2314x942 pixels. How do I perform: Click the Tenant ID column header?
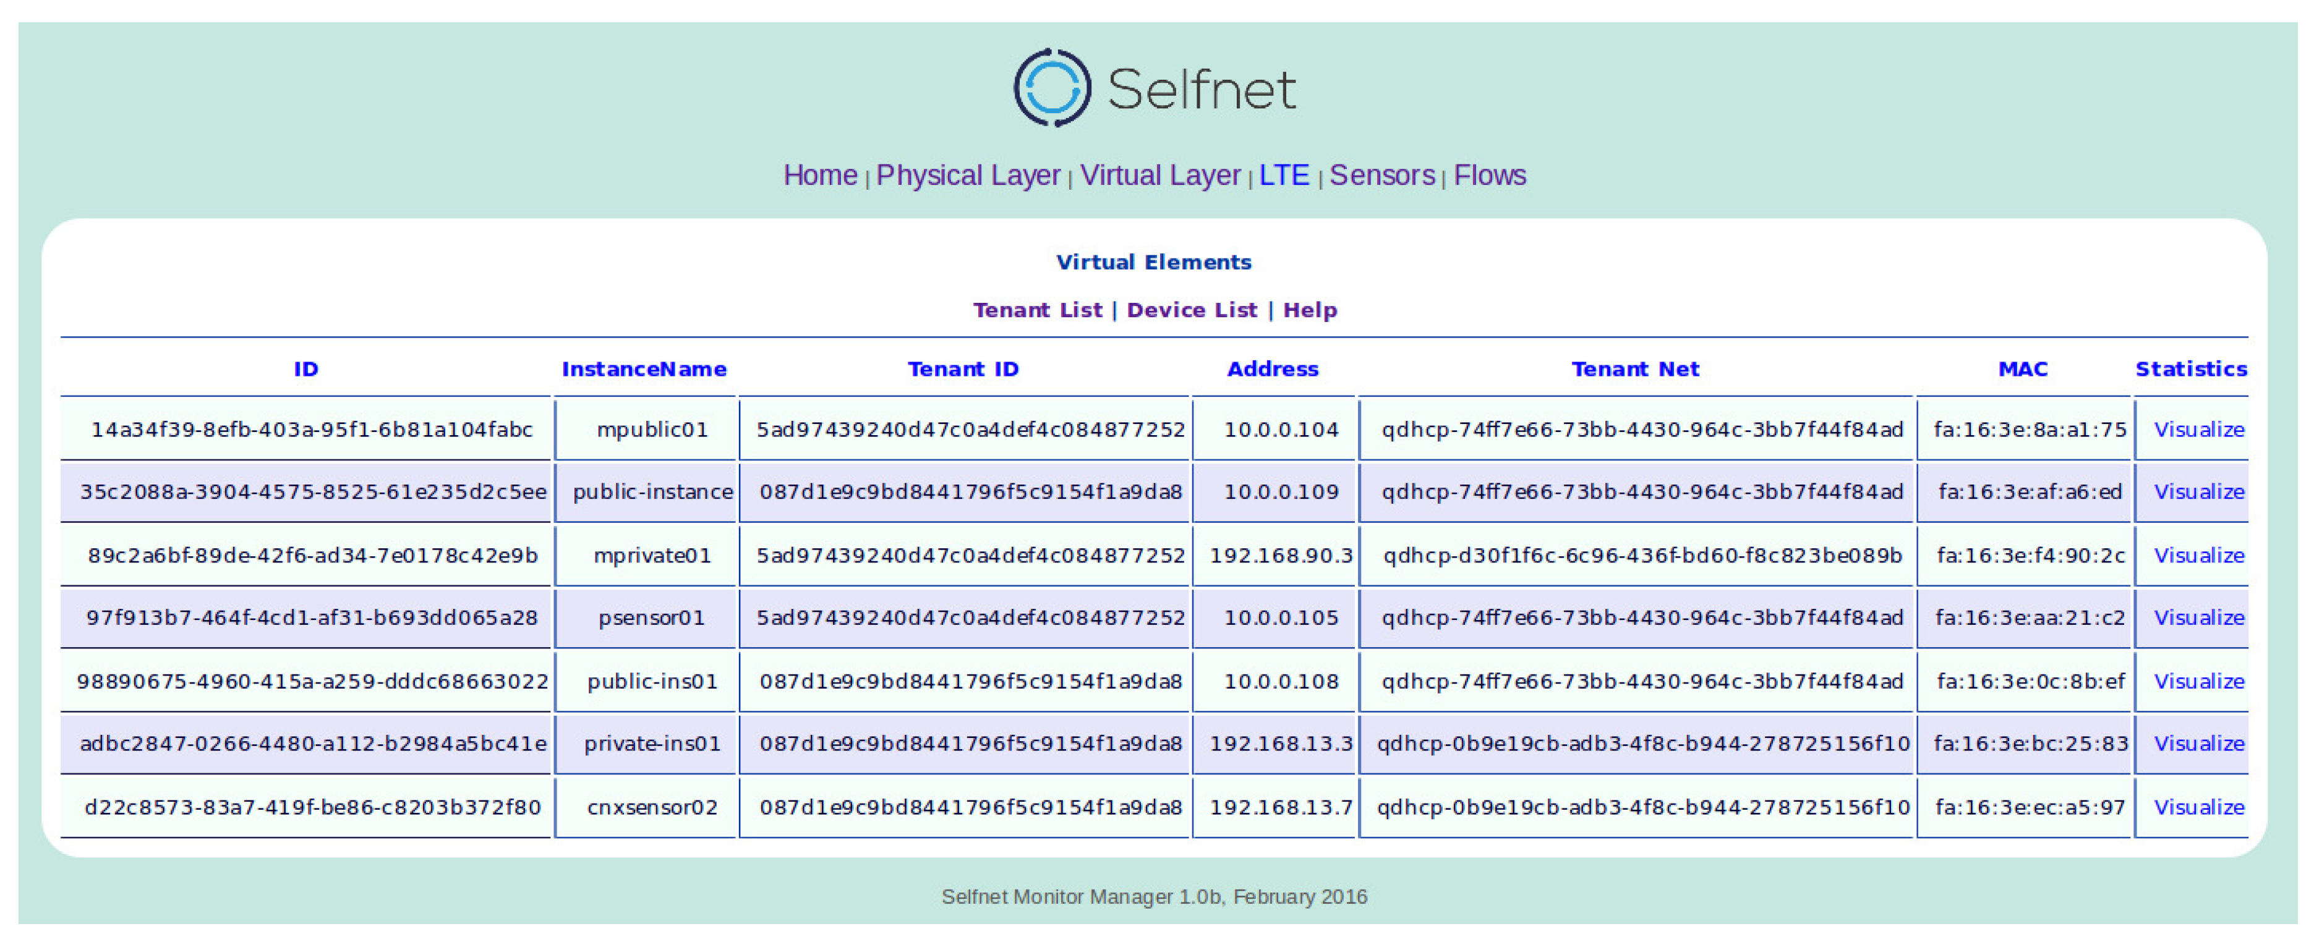[963, 369]
